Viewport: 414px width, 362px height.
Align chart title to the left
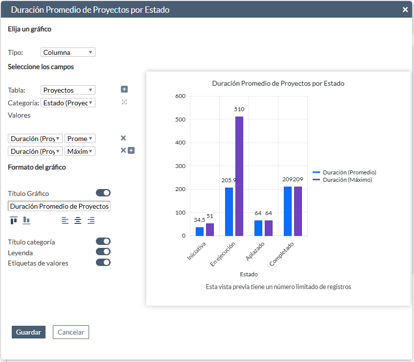pyautogui.click(x=65, y=220)
